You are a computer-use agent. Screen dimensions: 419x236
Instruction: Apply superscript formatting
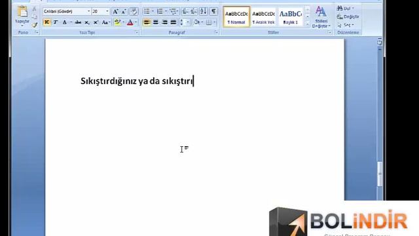tap(96, 22)
